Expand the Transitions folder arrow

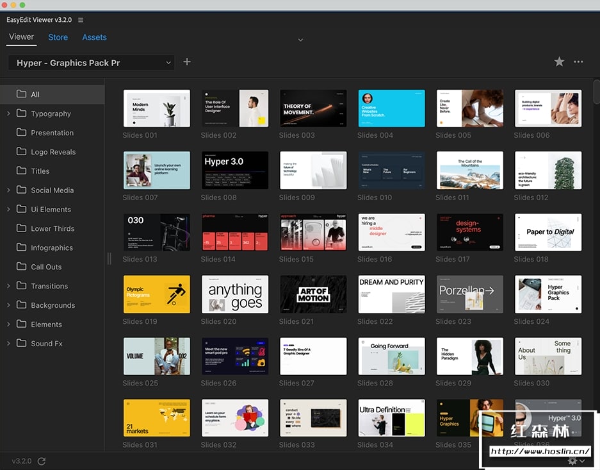tap(8, 286)
